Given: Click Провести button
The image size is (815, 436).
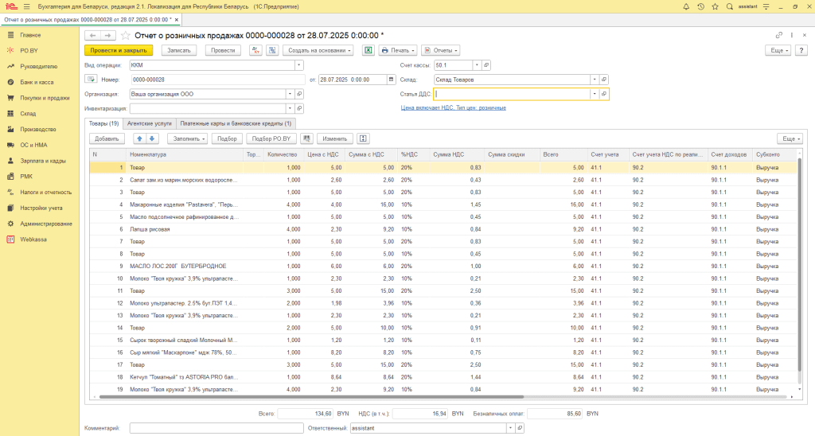Looking at the screenshot, I should click(x=223, y=50).
